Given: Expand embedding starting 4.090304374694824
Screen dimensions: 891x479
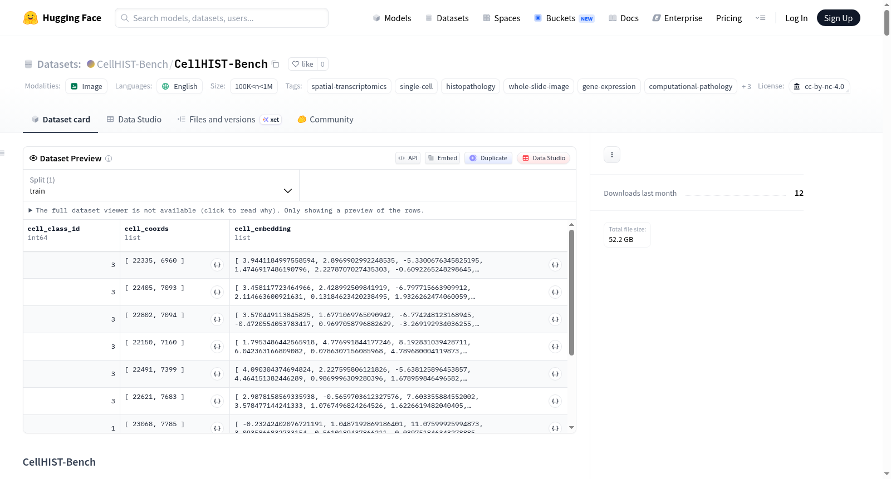Looking at the screenshot, I should click(555, 374).
